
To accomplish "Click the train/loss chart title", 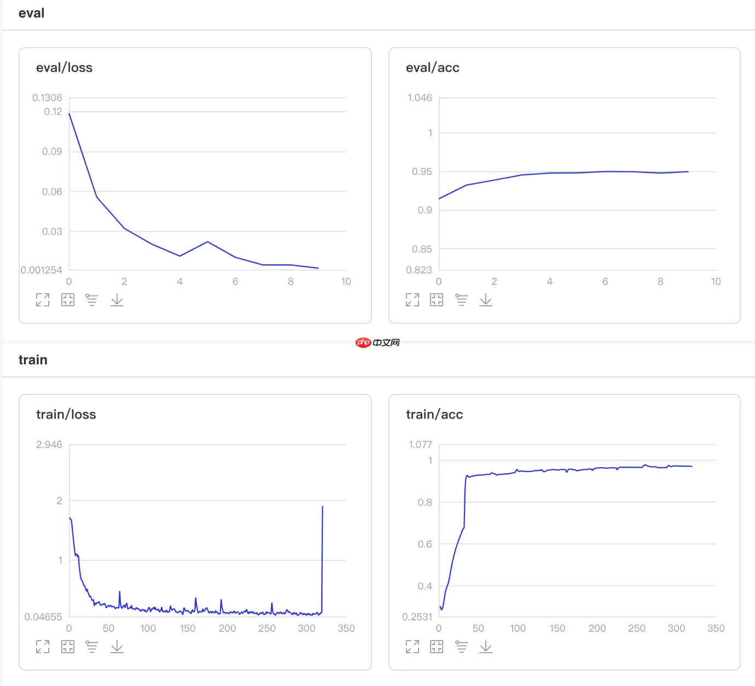I will (x=66, y=415).
